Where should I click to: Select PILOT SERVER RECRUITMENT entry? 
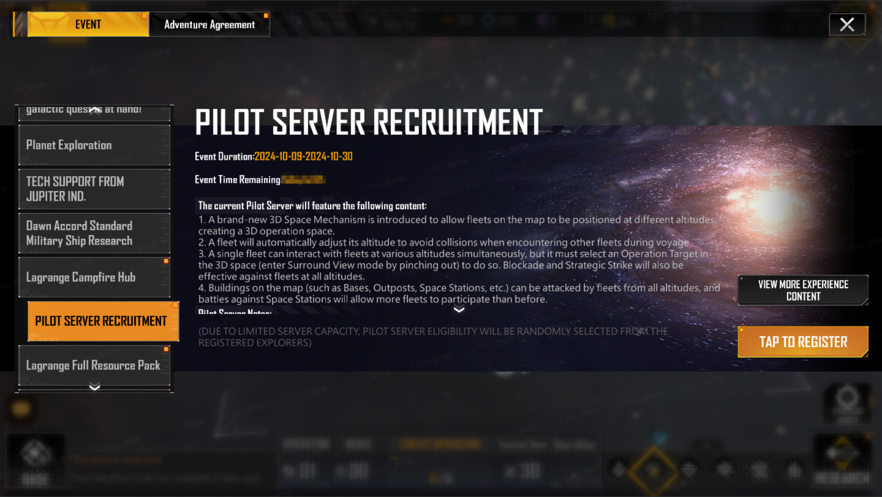tap(103, 321)
